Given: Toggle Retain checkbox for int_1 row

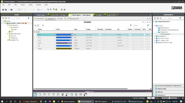Looking at the screenshot, I should 130,35.
